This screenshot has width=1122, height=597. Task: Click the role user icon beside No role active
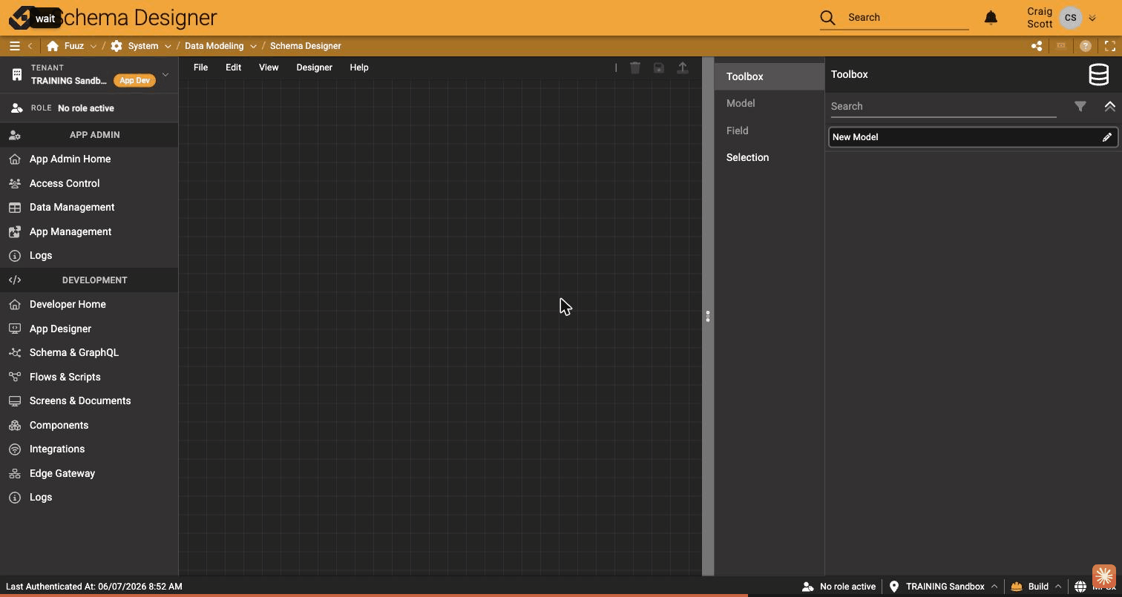16,108
